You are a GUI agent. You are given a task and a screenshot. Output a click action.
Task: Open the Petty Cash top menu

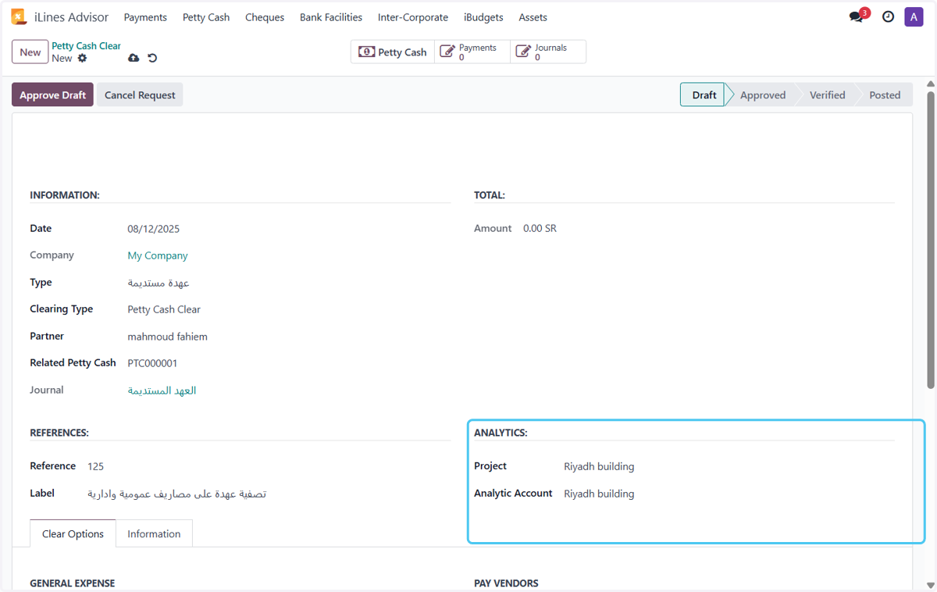click(206, 17)
